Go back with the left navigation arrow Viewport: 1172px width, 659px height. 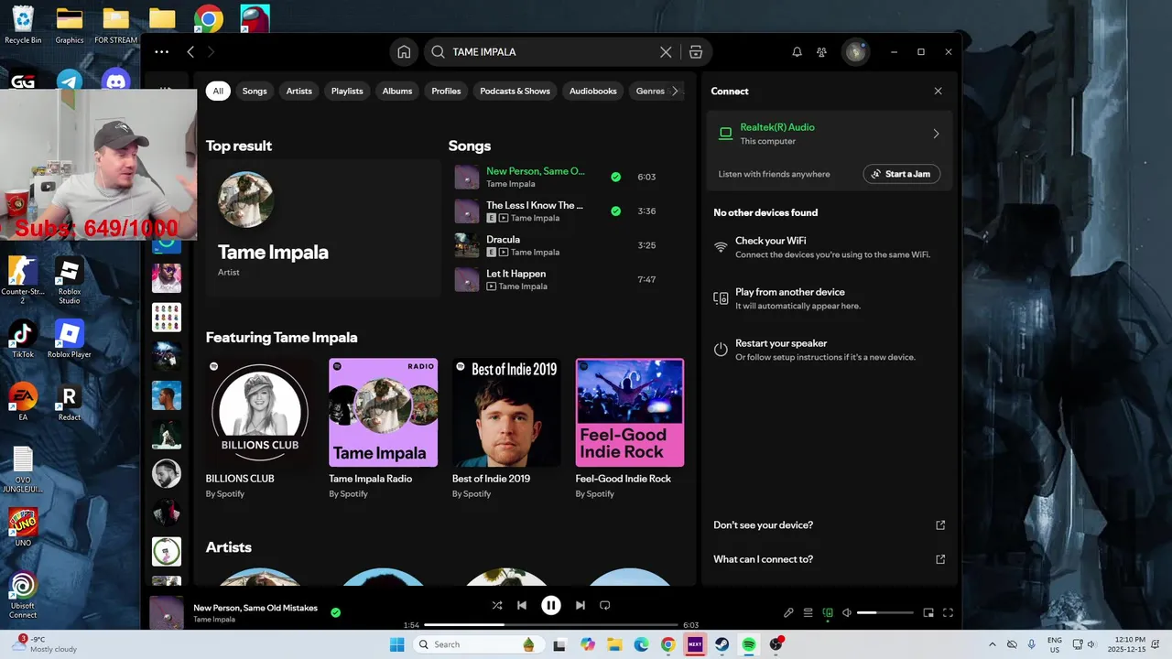tap(190, 52)
